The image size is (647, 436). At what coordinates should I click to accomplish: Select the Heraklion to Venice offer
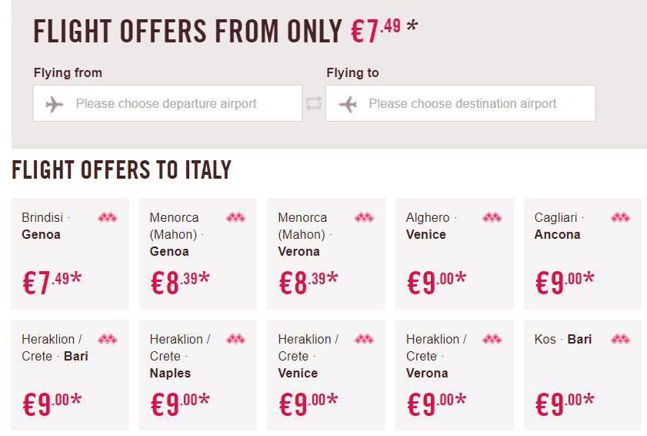pyautogui.click(x=326, y=375)
